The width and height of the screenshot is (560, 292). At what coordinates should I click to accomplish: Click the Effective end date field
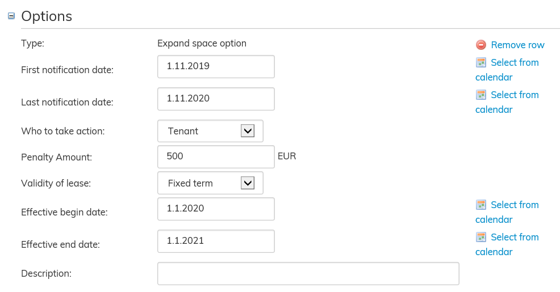click(x=216, y=241)
